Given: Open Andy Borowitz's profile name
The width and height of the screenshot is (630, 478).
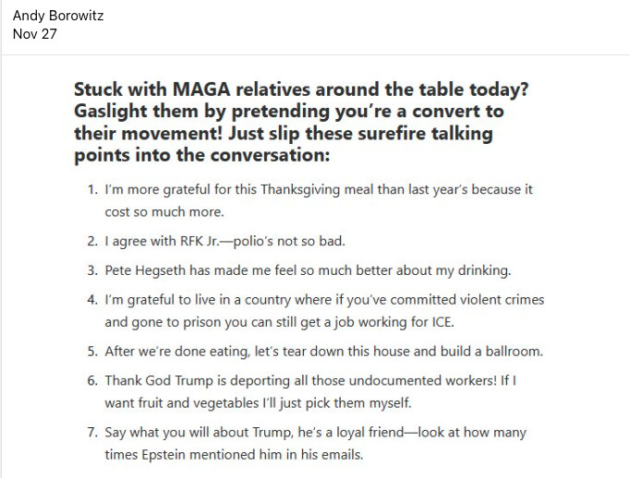Looking at the screenshot, I should [x=56, y=16].
